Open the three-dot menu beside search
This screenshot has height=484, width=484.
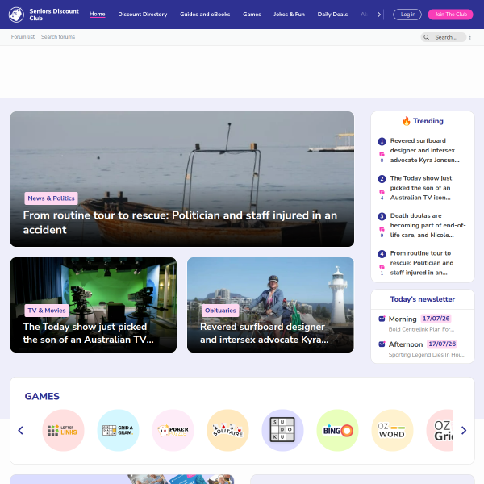(469, 37)
